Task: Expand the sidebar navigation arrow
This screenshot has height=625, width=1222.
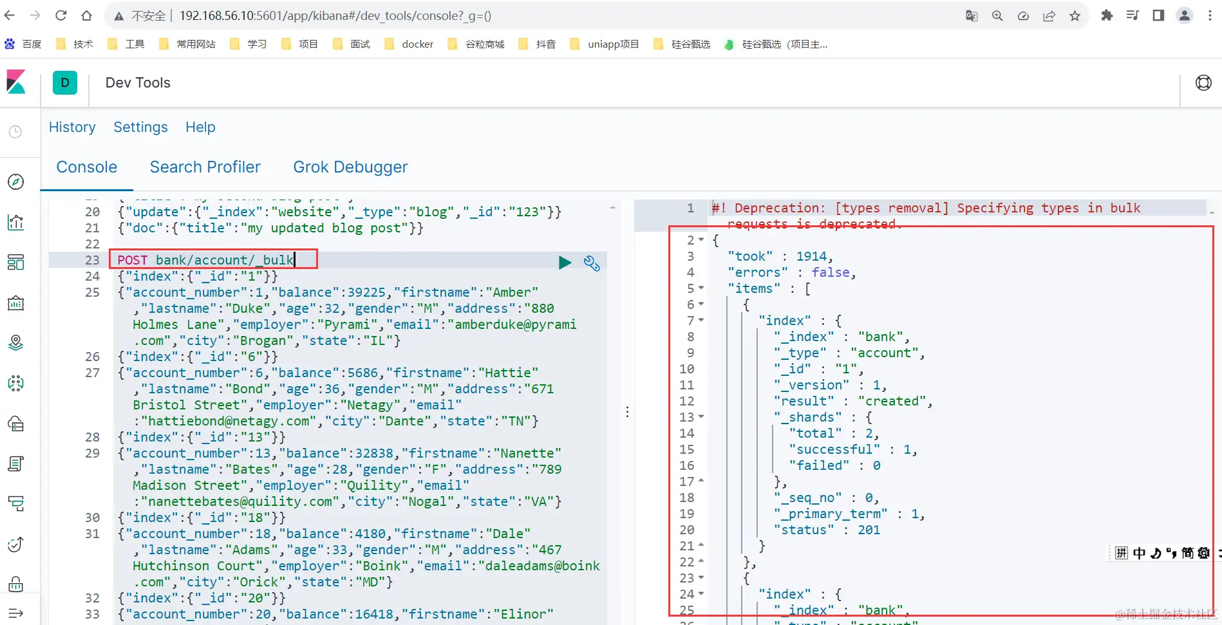Action: (16, 613)
